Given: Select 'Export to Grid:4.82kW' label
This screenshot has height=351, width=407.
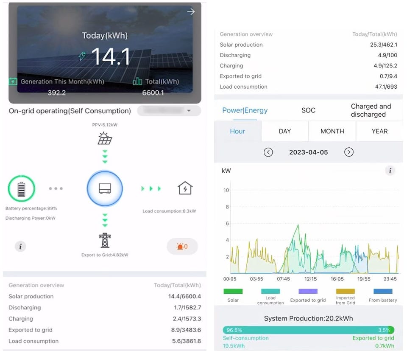Looking at the screenshot, I should pos(105,255).
